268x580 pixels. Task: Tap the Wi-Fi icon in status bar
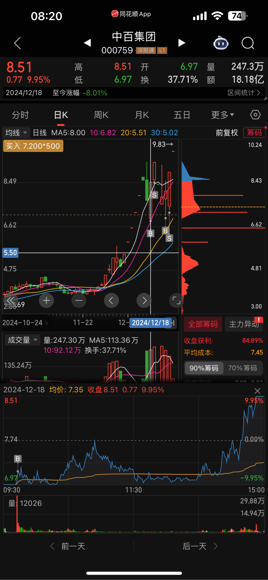pos(217,16)
